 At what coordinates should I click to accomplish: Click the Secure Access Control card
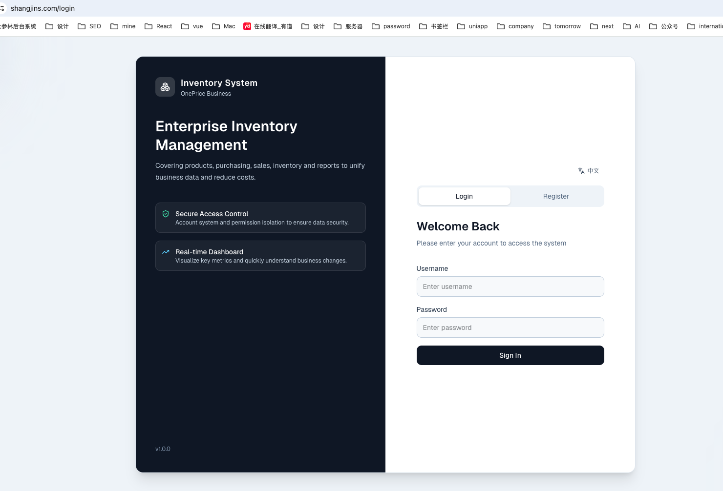point(260,218)
